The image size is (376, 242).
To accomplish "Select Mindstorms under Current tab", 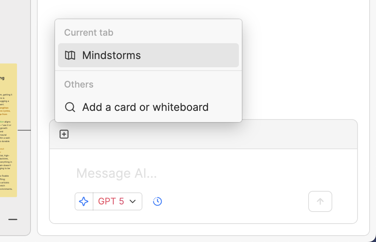I will click(x=112, y=55).
